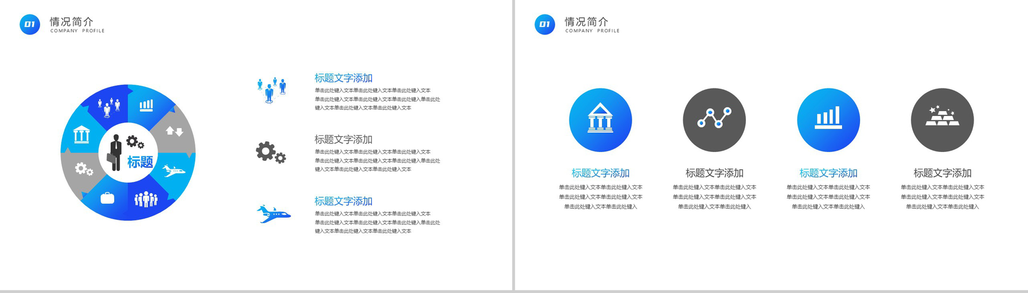Select the 情况简介 title on the right slide
This screenshot has width=1028, height=293.
(x=586, y=22)
